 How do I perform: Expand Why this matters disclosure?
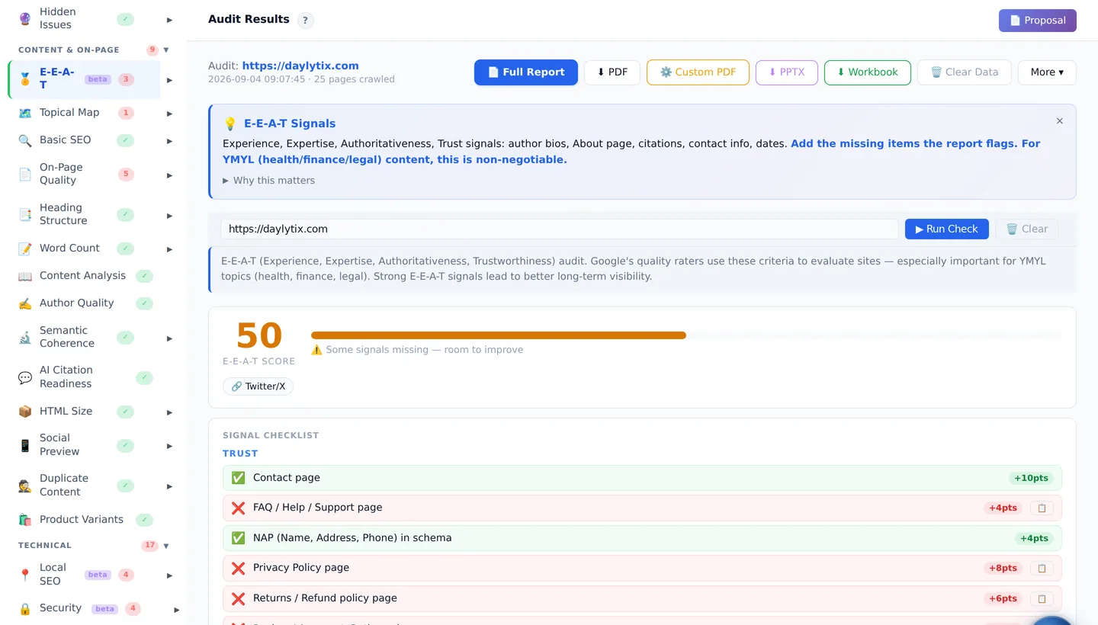pyautogui.click(x=268, y=181)
